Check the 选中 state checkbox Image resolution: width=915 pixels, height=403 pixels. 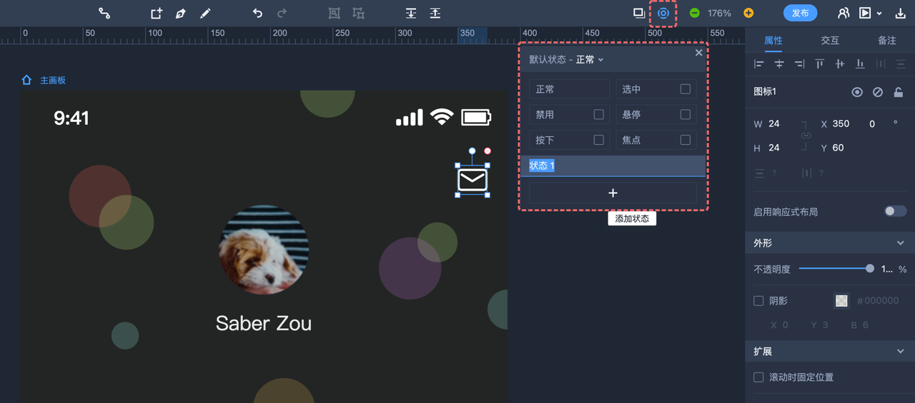[686, 89]
